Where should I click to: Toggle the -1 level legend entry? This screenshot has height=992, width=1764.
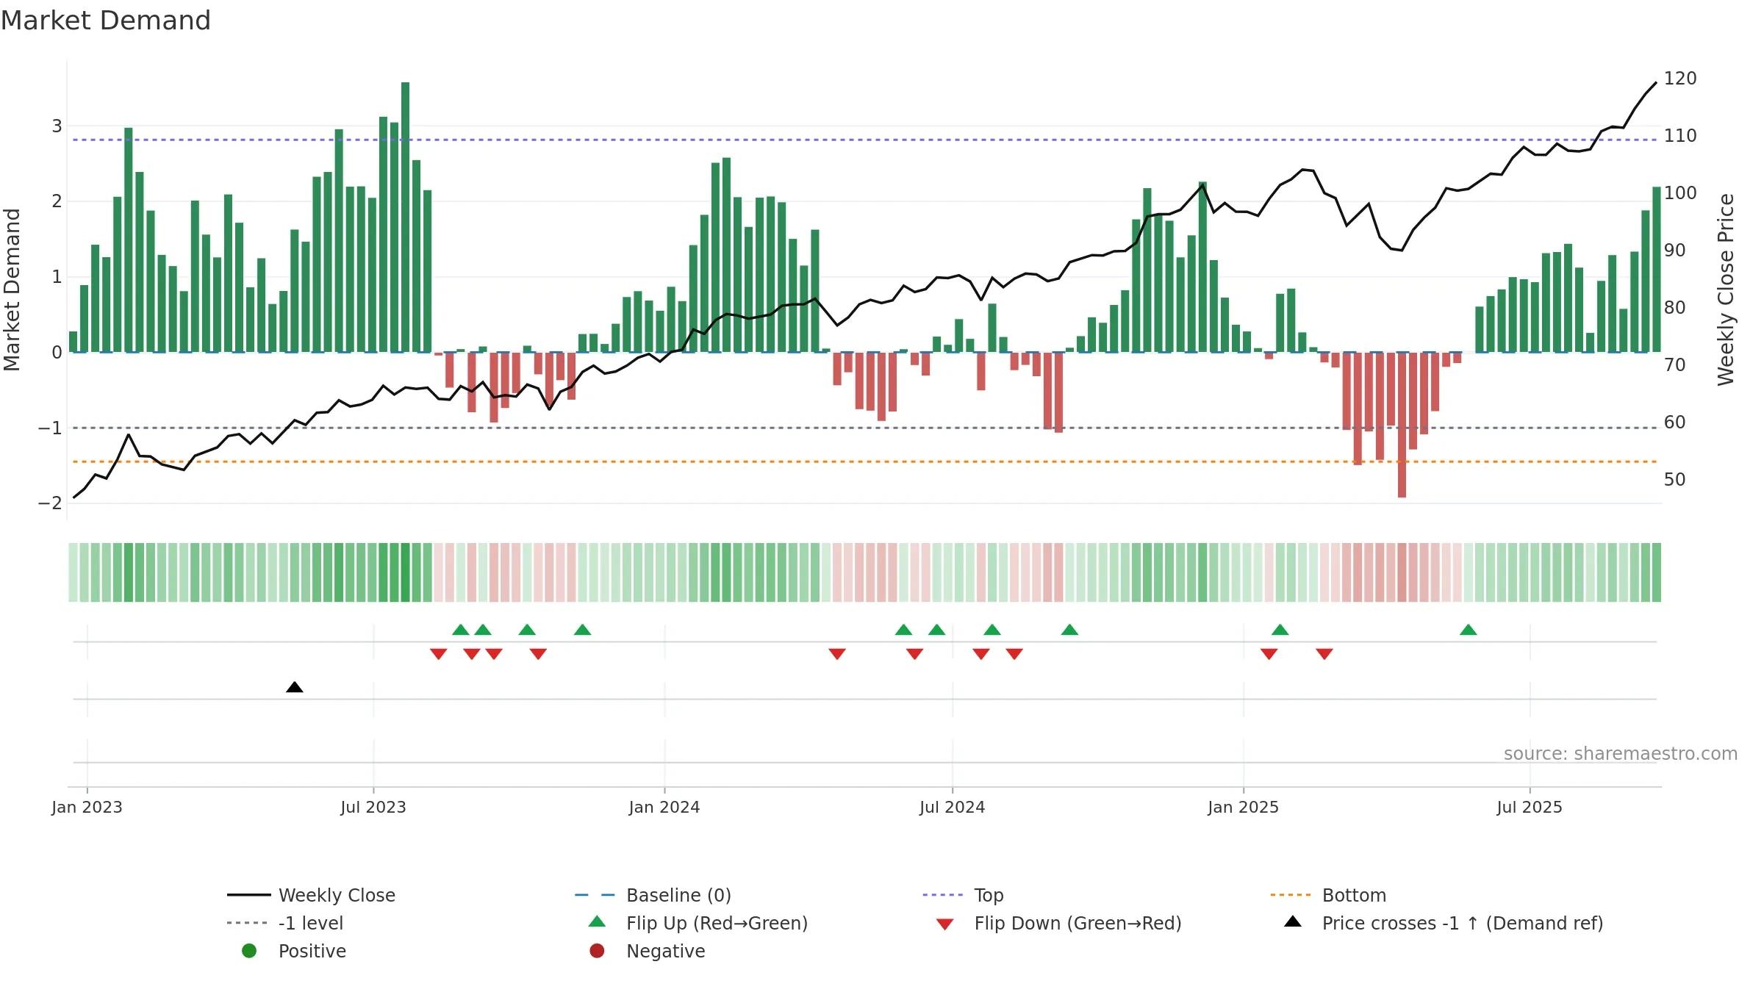pos(285,923)
